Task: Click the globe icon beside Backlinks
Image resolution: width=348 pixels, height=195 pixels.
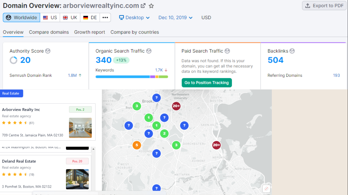Action: (x=292, y=51)
